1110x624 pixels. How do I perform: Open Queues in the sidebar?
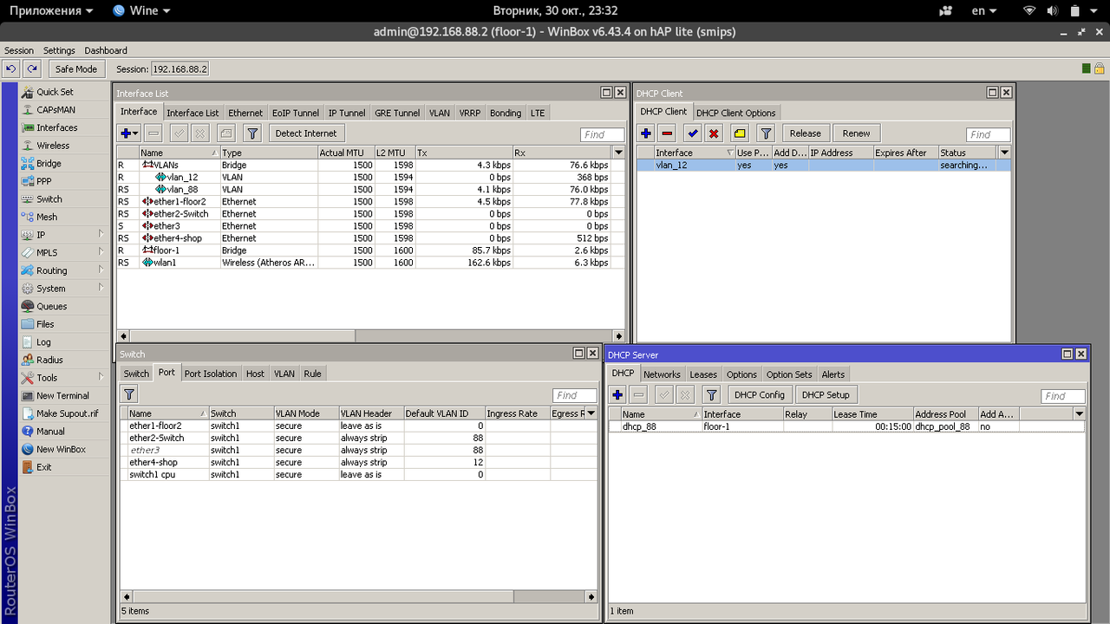[x=51, y=306]
